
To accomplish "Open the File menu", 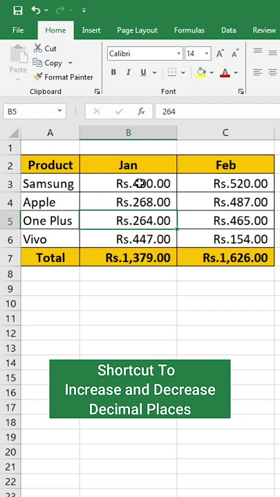I will point(18,30).
